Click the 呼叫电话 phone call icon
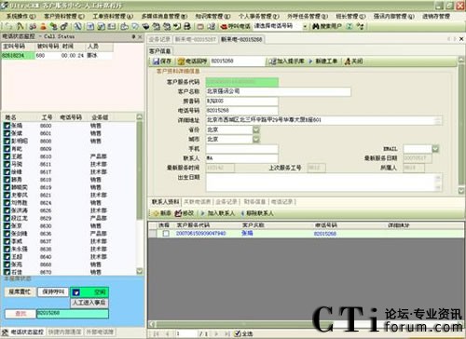This screenshot has width=466, height=339. 224,27
